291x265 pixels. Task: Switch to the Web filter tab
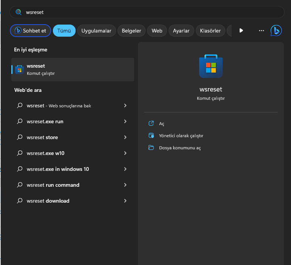[x=157, y=31]
